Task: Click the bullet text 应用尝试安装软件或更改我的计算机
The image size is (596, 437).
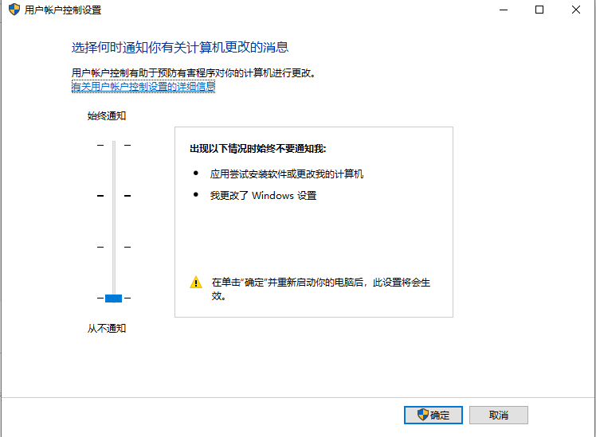Action: [287, 174]
